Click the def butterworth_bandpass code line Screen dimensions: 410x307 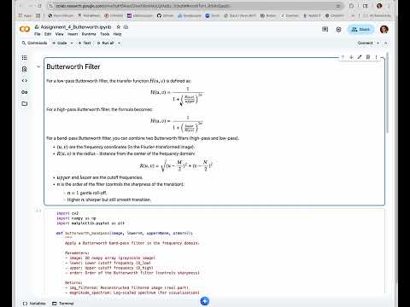pos(124,233)
